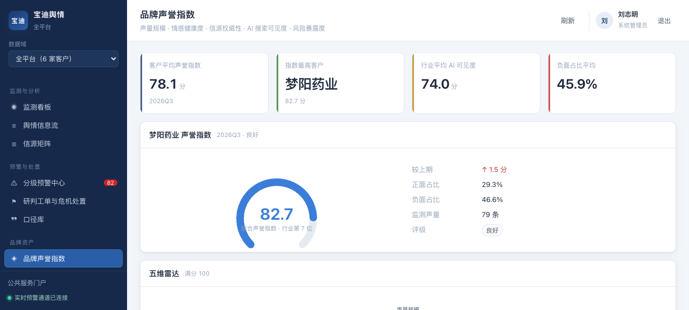Click the 监测声量 79 条 value
The width and height of the screenshot is (689, 310).
(x=490, y=214)
